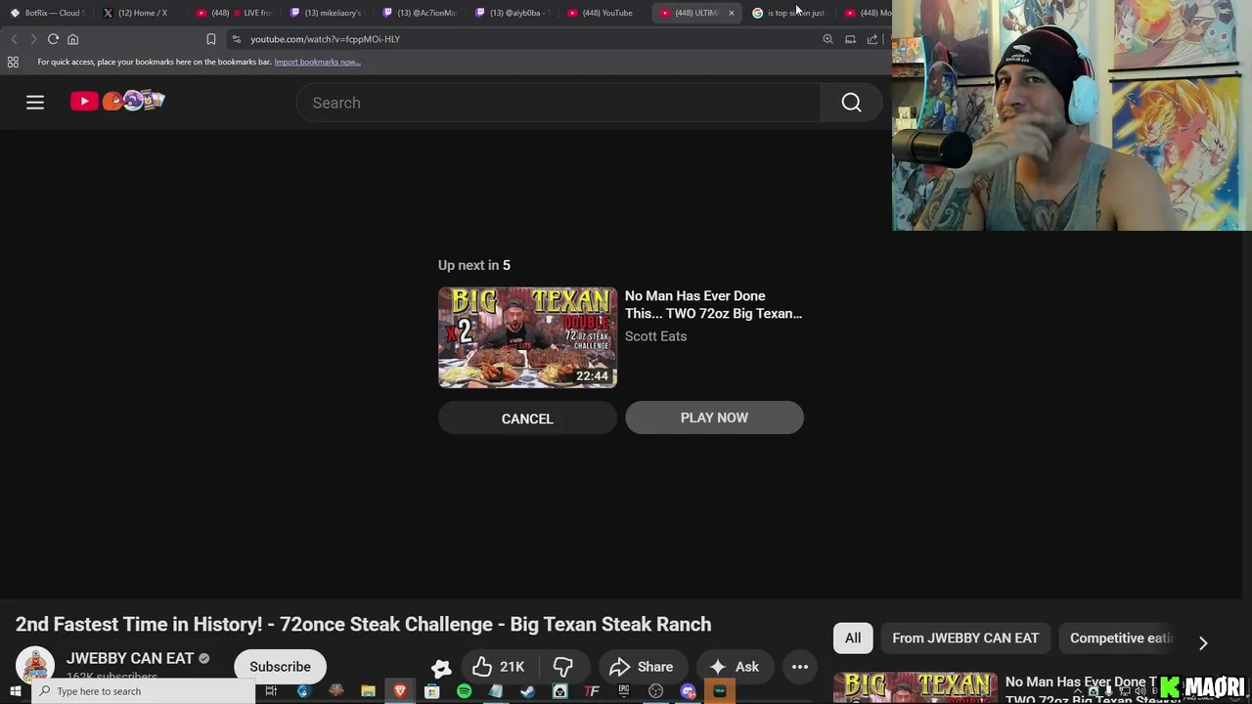Open more actions three-dot menu

(800, 667)
